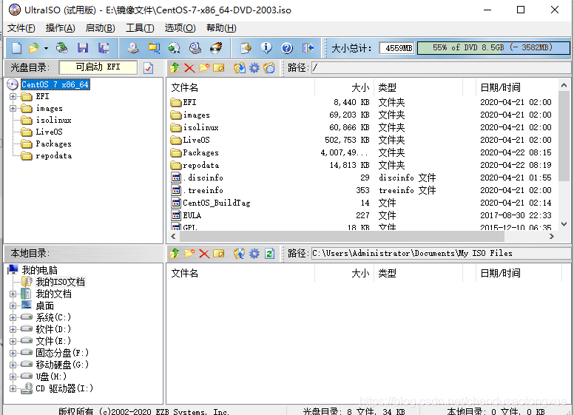Image resolution: width=574 pixels, height=415 pixels.
Task: Click the disc list horizontal scrollbar thumb
Action: (x=342, y=237)
